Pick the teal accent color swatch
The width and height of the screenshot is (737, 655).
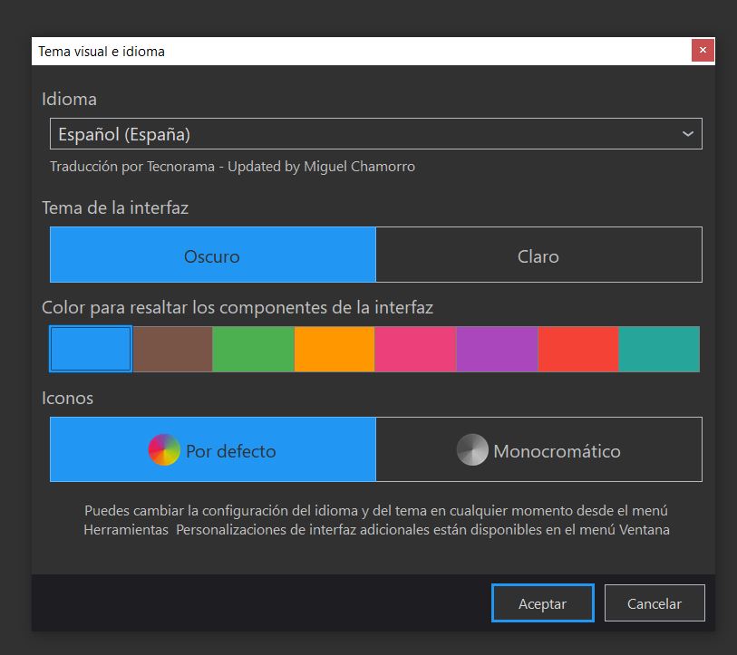659,350
